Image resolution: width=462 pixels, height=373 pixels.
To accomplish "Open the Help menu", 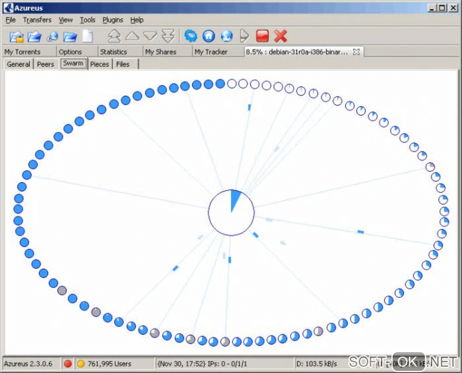I will (x=137, y=20).
